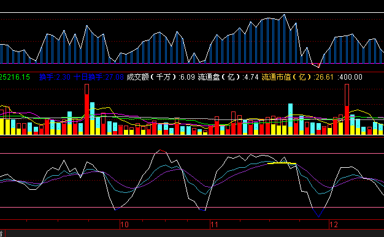Click the 成交额(千万):6.09 label
Viewport: 384px width, 237px height.
pyautogui.click(x=161, y=77)
